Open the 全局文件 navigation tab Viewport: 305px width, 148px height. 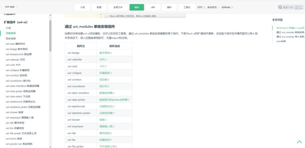click(118, 7)
